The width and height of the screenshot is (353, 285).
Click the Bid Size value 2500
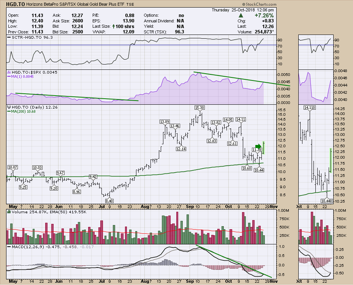(78, 32)
